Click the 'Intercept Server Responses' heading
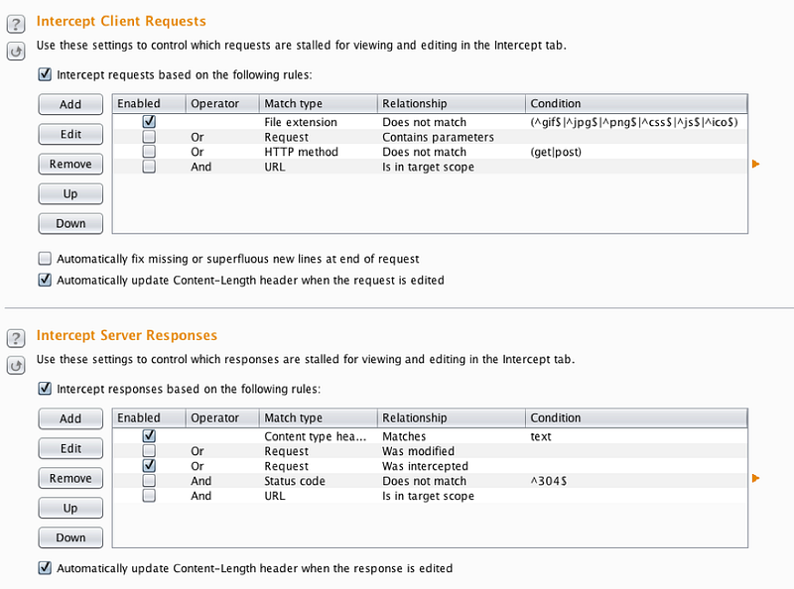The height and width of the screenshot is (589, 794). [x=127, y=335]
